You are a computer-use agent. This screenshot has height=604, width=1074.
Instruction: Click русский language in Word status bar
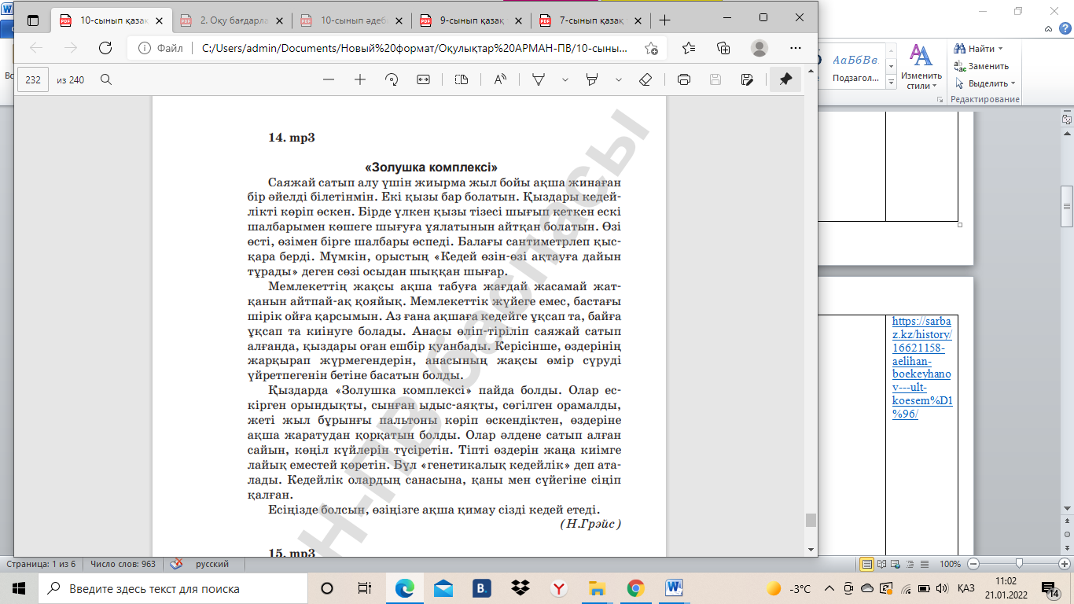click(212, 564)
